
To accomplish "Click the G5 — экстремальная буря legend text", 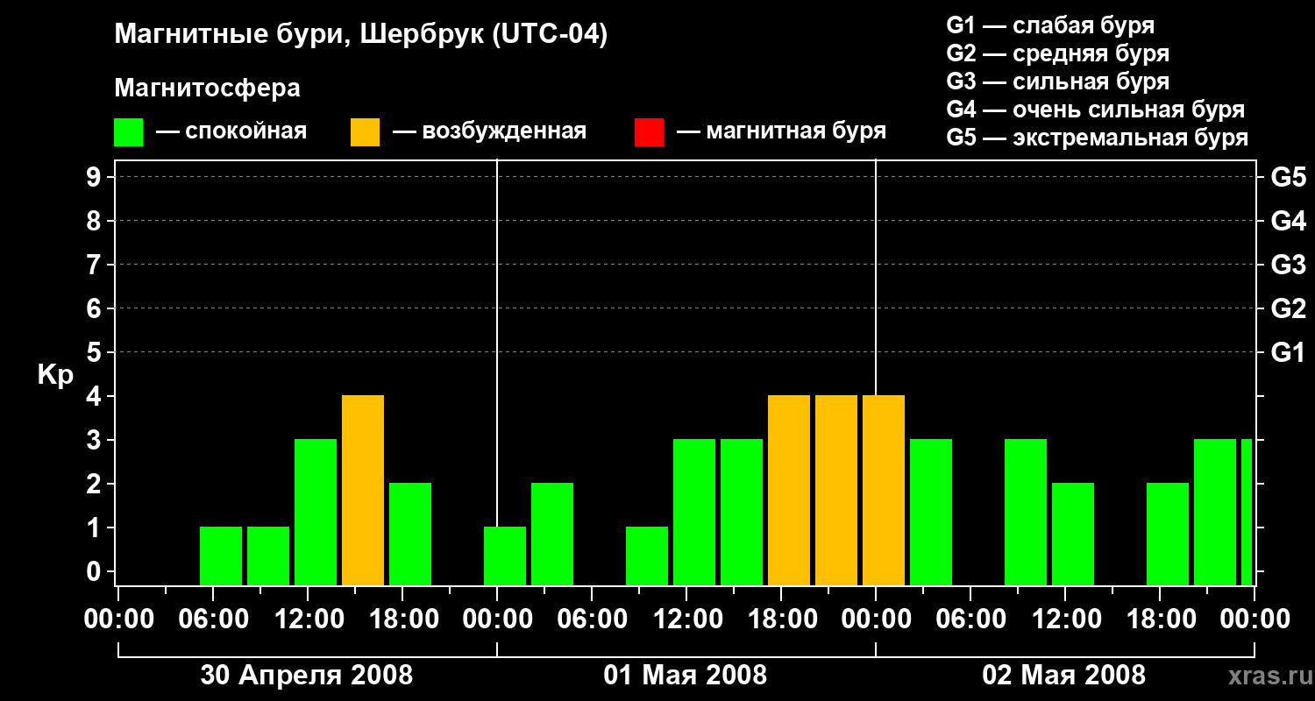I will pos(1097,138).
